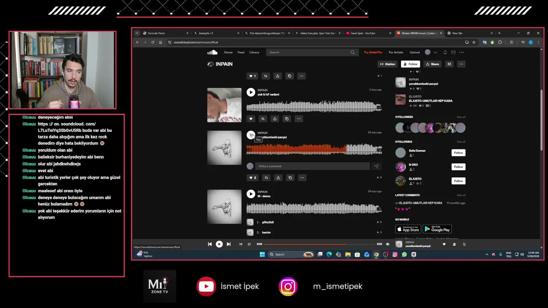The height and width of the screenshot is (308, 548).
Task: Click play in the bottom player bar
Action: [x=219, y=244]
